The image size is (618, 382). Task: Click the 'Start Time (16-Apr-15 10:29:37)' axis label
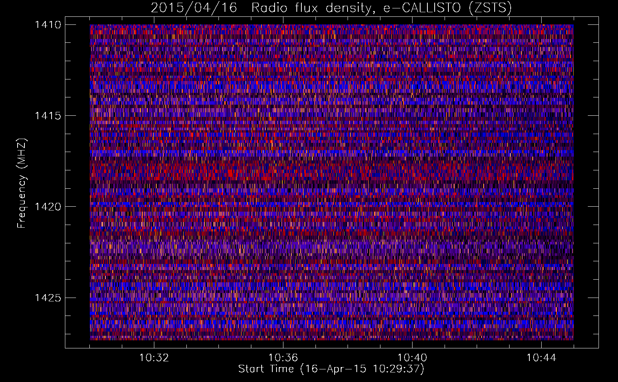(331, 369)
